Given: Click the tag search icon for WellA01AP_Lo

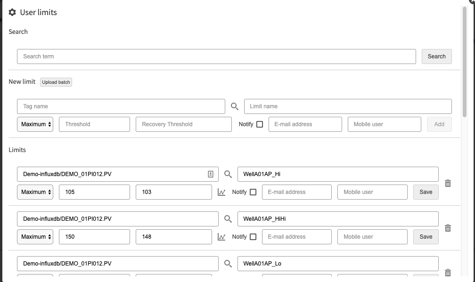Looking at the screenshot, I should coord(228,264).
